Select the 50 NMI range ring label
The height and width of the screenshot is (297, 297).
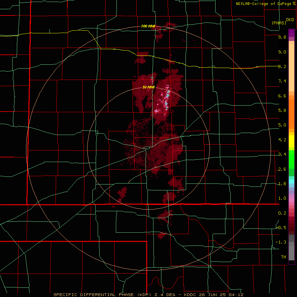pyautogui.click(x=148, y=87)
